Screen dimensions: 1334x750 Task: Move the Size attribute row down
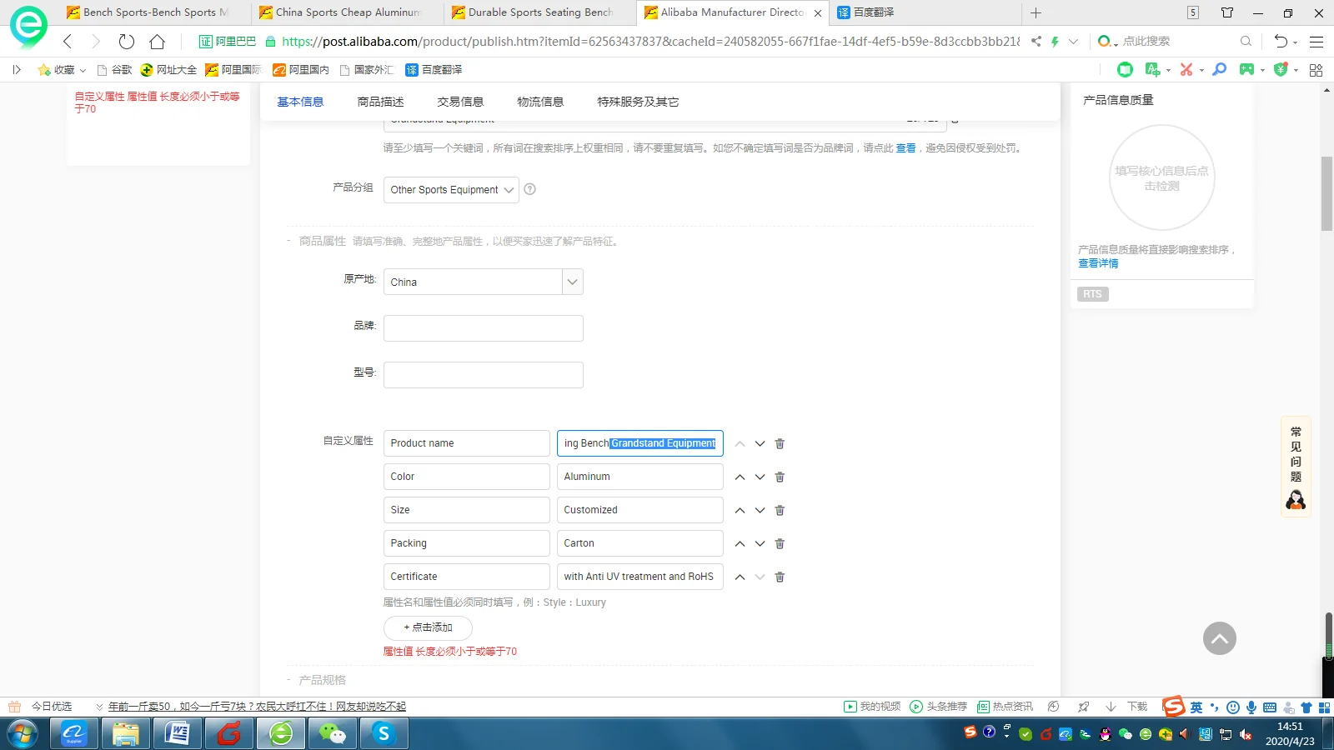pyautogui.click(x=760, y=511)
